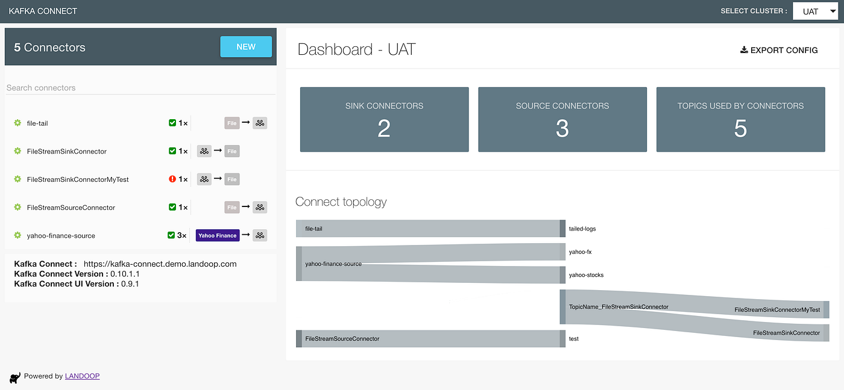Click the Yahoo Finance badge
Viewport: 844px width, 390px height.
217,235
